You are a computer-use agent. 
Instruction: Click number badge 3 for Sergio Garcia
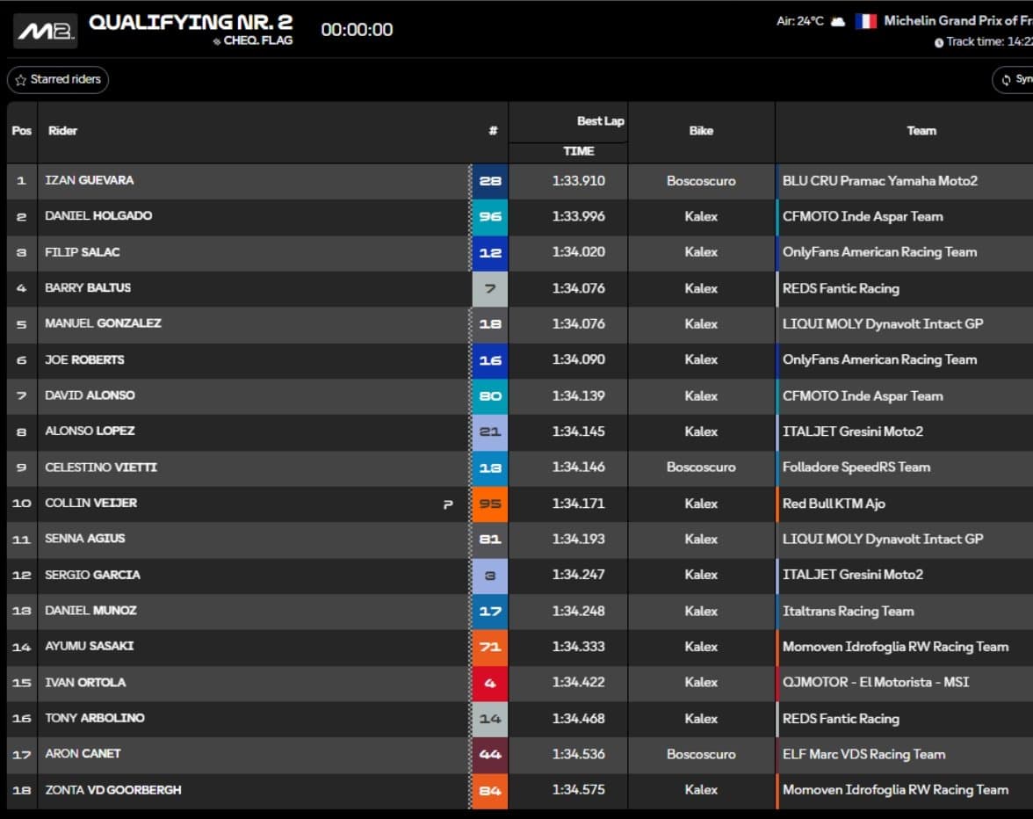[x=490, y=576]
